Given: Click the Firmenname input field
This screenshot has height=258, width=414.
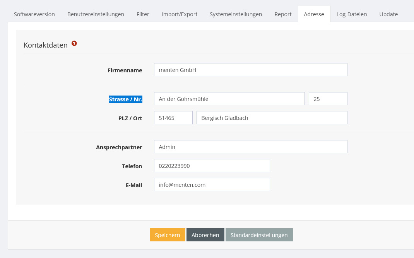Looking at the screenshot, I should (x=250, y=70).
